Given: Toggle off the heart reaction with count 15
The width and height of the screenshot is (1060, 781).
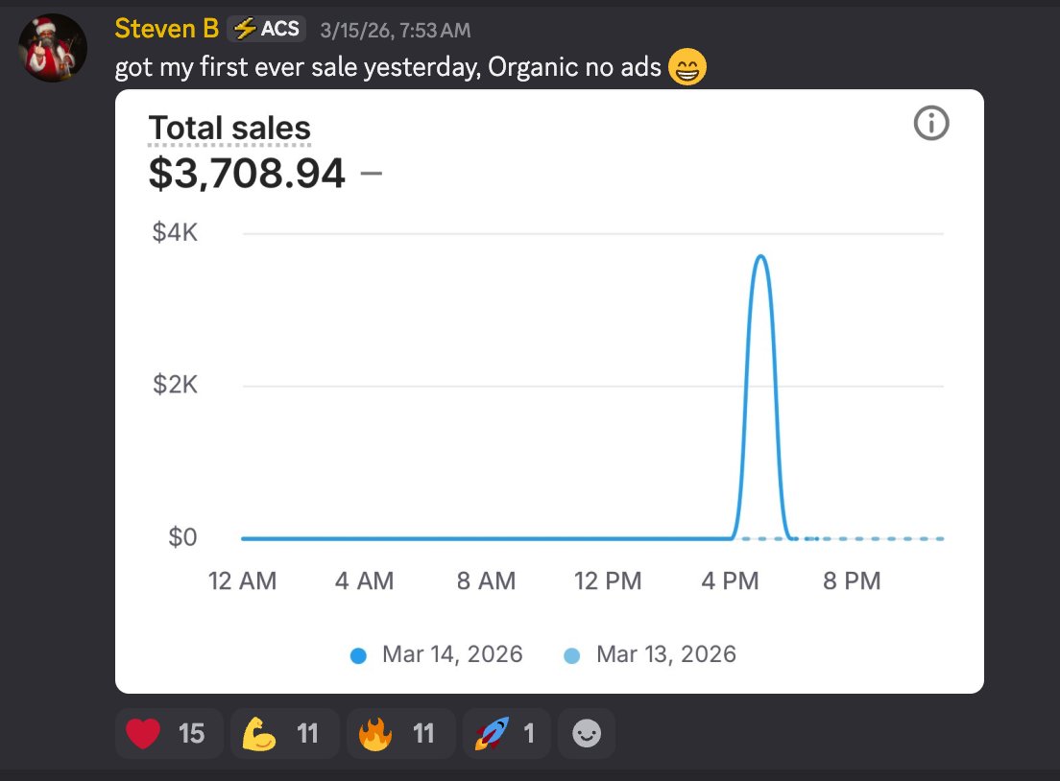Looking at the screenshot, I should tap(169, 732).
